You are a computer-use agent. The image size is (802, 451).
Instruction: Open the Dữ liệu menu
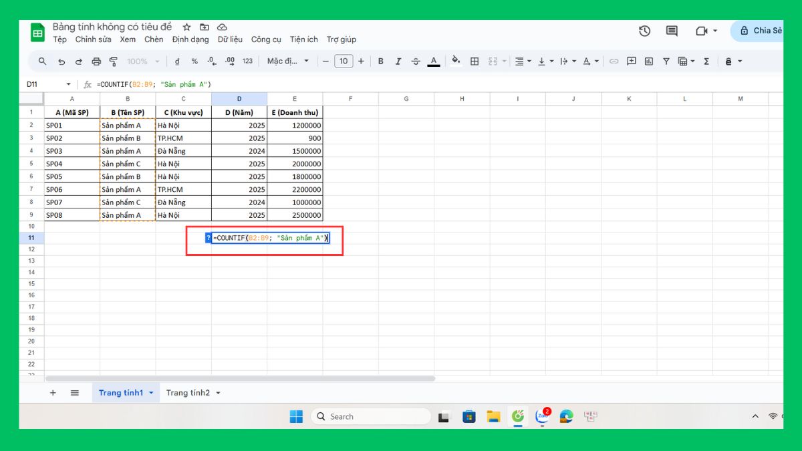click(231, 39)
